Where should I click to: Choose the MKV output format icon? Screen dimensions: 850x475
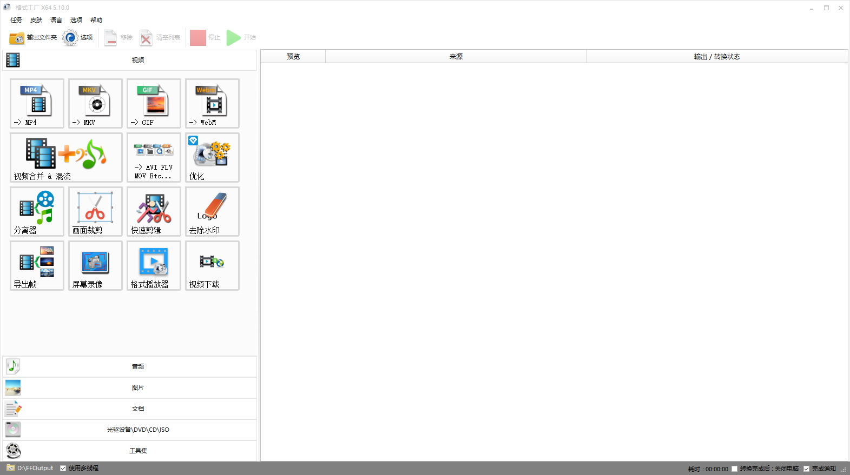(x=95, y=103)
